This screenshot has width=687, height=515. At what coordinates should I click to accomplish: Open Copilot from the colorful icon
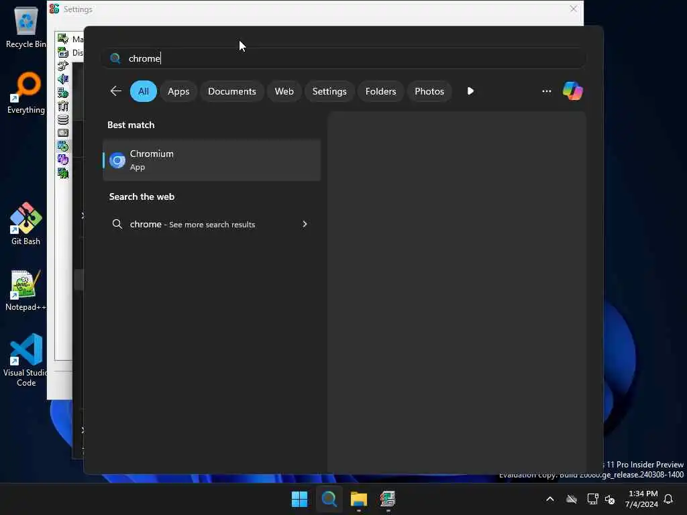click(573, 91)
